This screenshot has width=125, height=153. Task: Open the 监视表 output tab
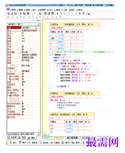click(x=44, y=143)
